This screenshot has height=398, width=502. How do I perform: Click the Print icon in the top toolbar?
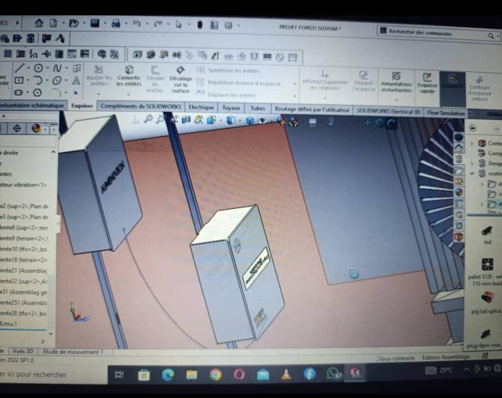pos(116,24)
